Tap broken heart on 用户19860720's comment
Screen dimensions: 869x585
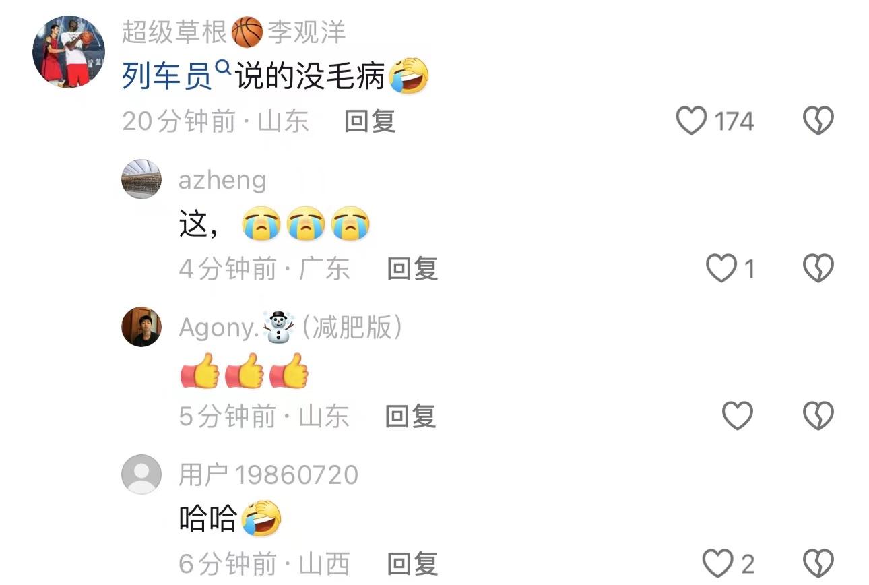pos(818,563)
